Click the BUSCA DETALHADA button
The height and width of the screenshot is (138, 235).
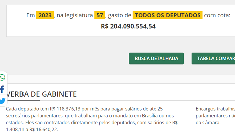coord(156,58)
